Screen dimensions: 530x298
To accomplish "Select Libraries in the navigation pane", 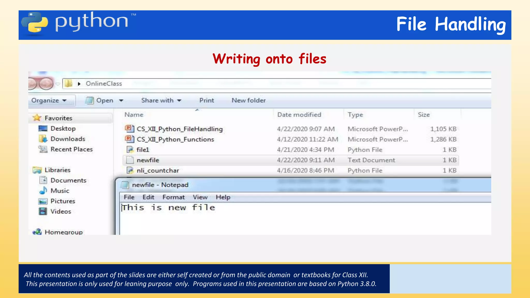I will pos(57,170).
